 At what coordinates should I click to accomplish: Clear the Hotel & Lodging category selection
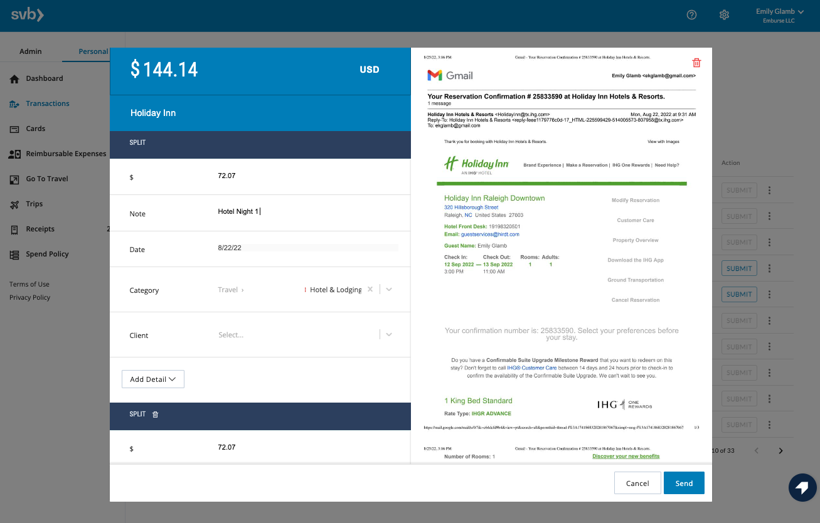click(370, 290)
